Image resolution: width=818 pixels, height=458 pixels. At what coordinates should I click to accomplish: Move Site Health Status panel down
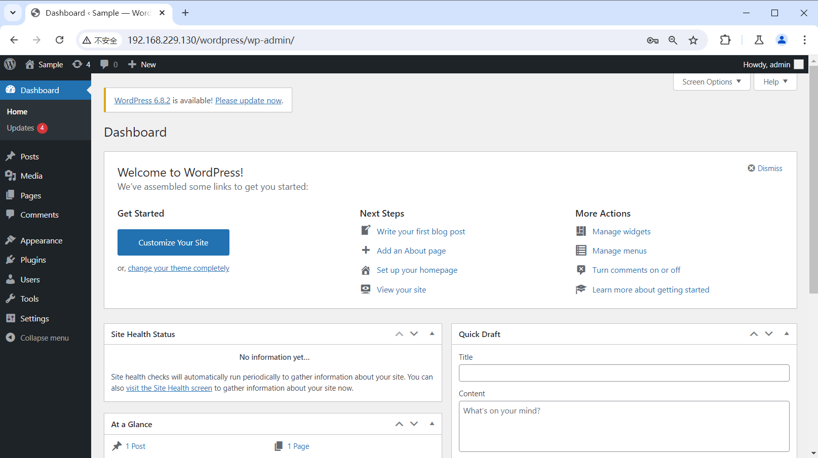pos(414,334)
